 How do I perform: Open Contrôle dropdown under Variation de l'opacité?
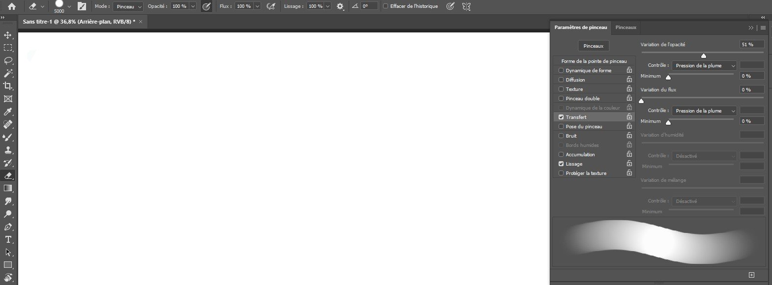pyautogui.click(x=704, y=65)
